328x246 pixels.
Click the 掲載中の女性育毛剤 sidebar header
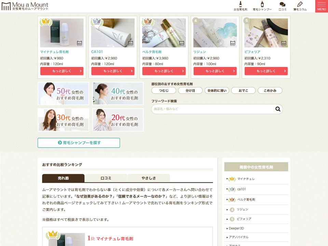point(256,167)
